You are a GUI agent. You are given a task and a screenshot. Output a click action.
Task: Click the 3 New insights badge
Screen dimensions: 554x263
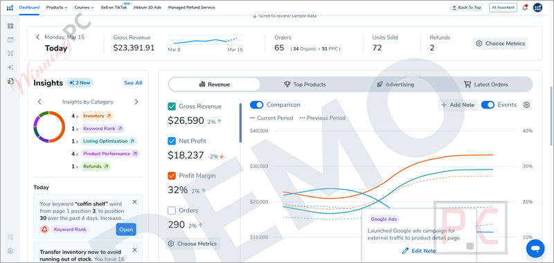pos(80,82)
